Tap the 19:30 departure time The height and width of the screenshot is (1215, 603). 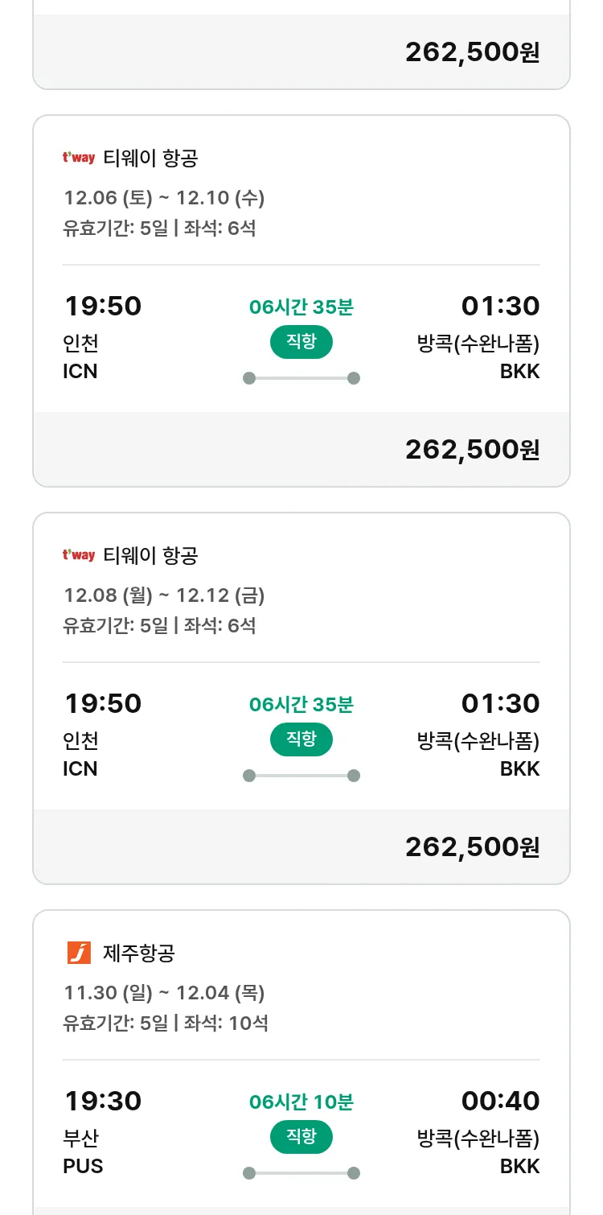coord(102,1101)
